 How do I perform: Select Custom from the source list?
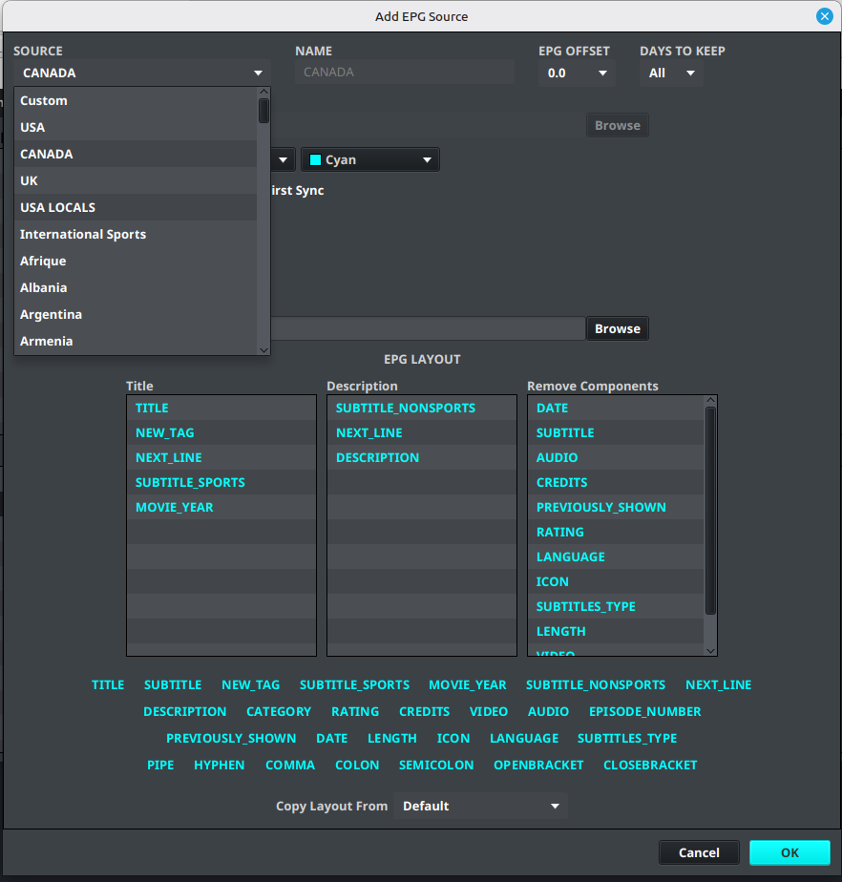click(x=136, y=100)
